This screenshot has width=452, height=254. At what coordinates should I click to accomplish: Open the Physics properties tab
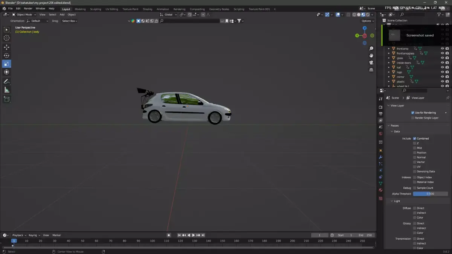380,170
